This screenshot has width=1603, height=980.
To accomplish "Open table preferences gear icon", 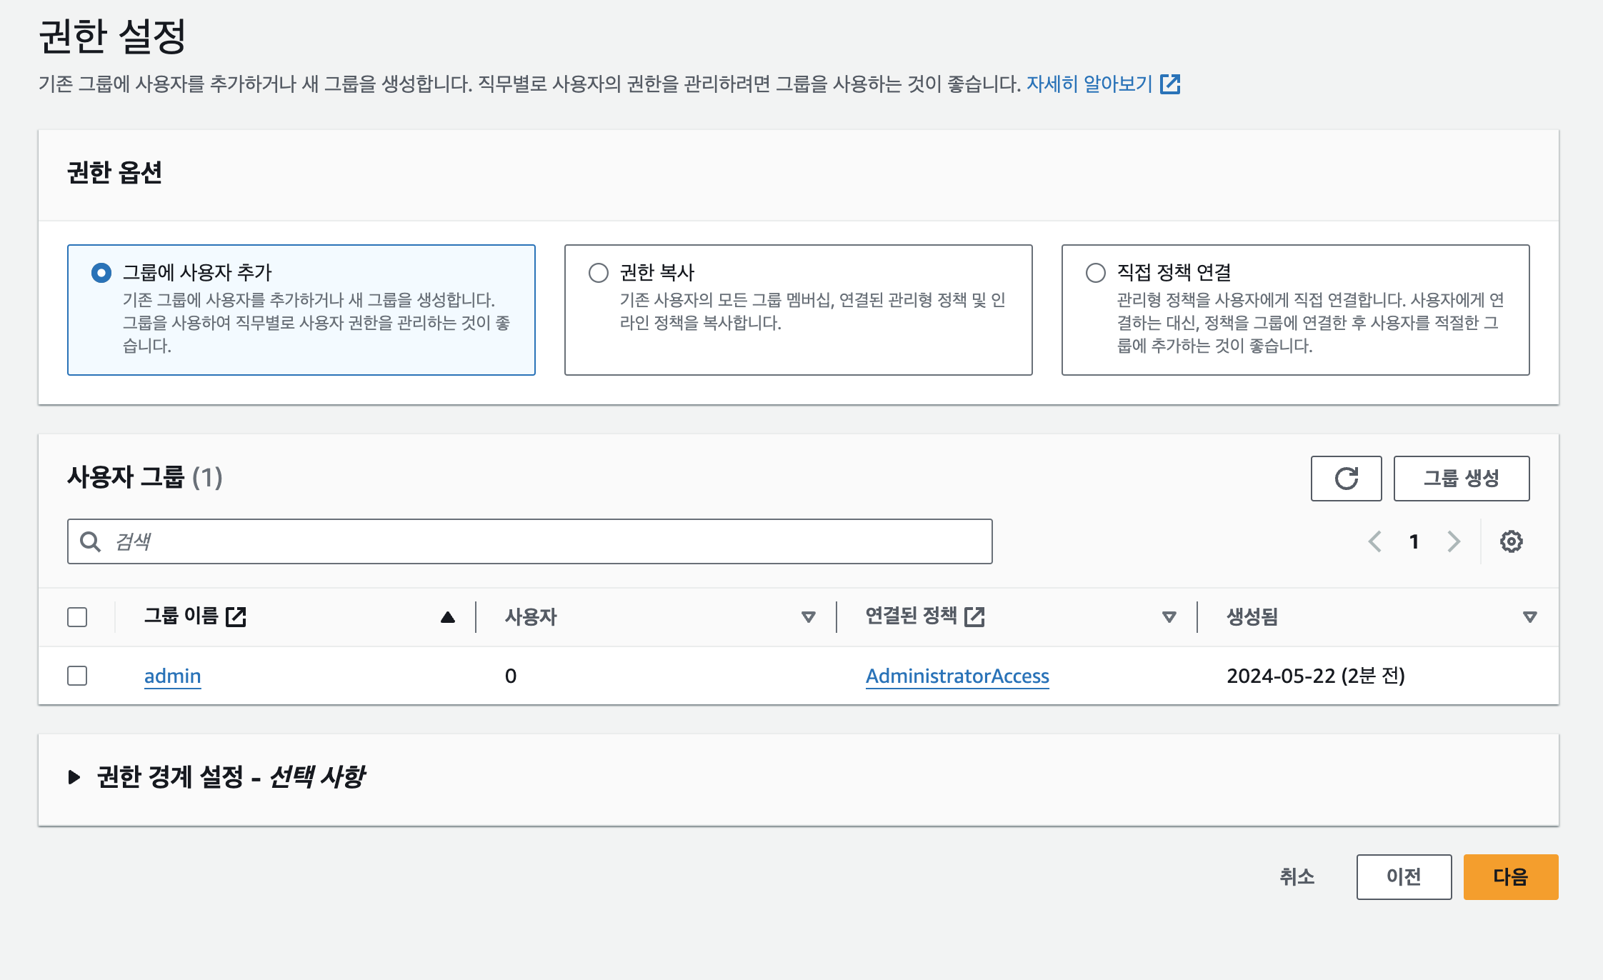I will point(1511,541).
